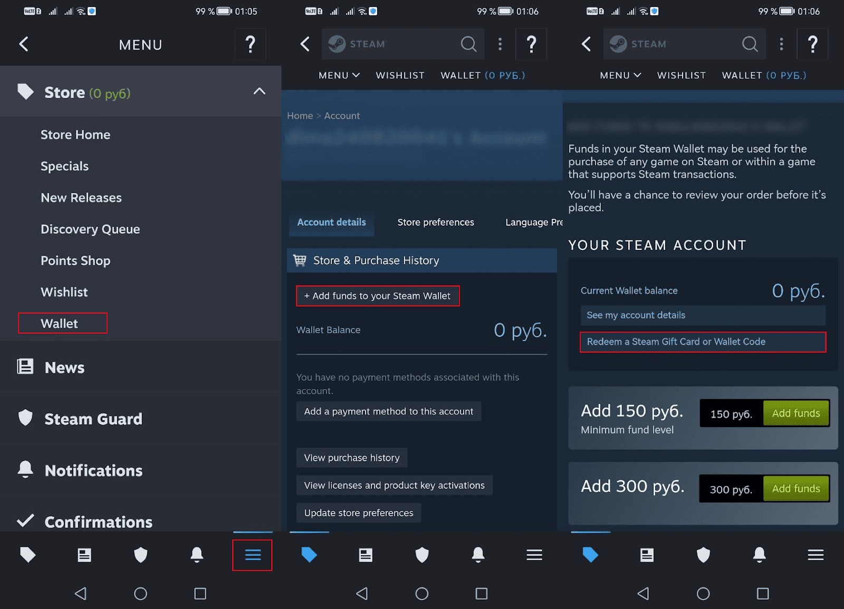
Task: Open Store Home
Action: point(75,134)
